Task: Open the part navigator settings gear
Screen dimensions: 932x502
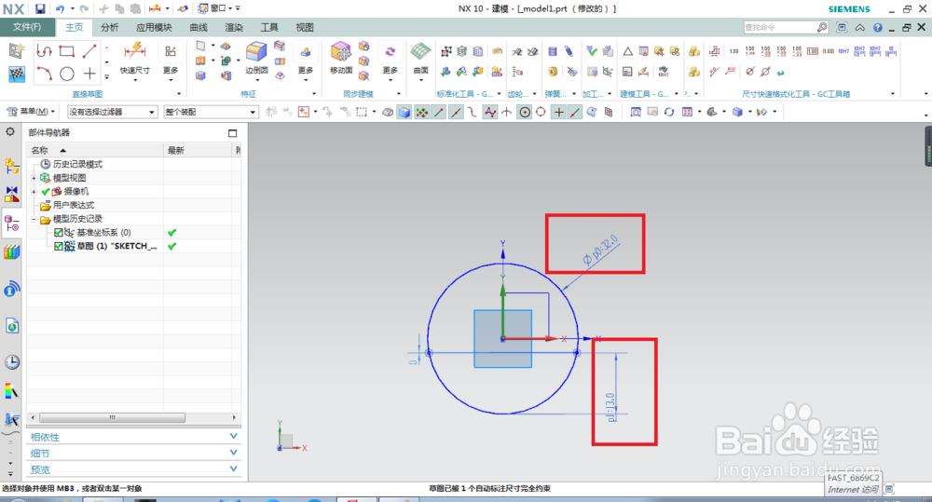Action: (10, 132)
